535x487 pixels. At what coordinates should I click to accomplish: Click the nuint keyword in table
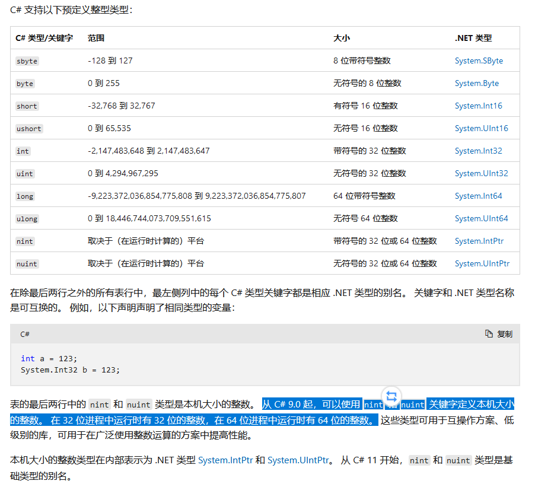(27, 264)
